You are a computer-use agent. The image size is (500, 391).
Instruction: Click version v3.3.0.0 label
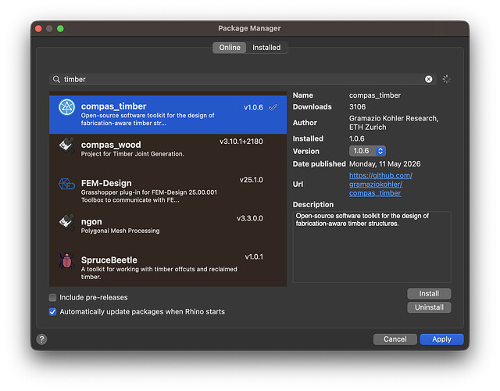pos(250,218)
